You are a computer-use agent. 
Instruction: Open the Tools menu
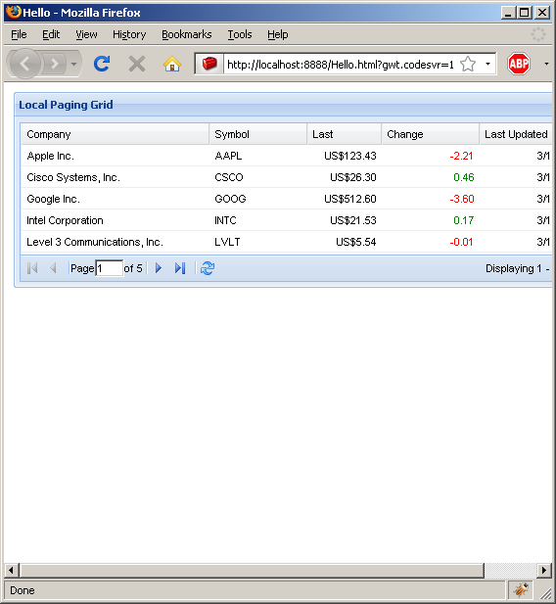(239, 34)
